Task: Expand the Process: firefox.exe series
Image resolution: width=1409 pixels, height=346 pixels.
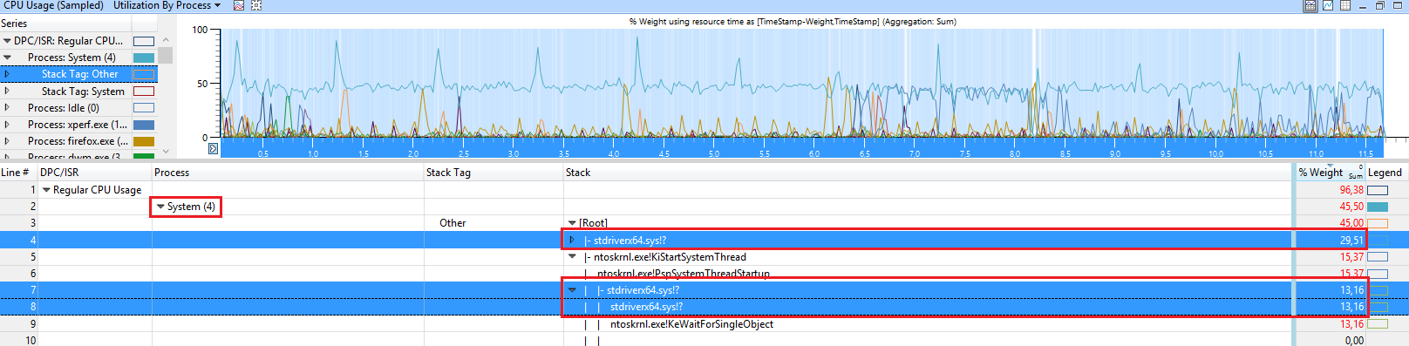Action: (7, 141)
